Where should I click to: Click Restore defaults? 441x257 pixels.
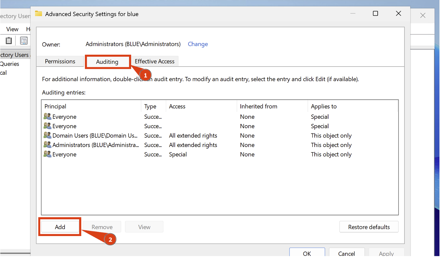(x=369, y=227)
